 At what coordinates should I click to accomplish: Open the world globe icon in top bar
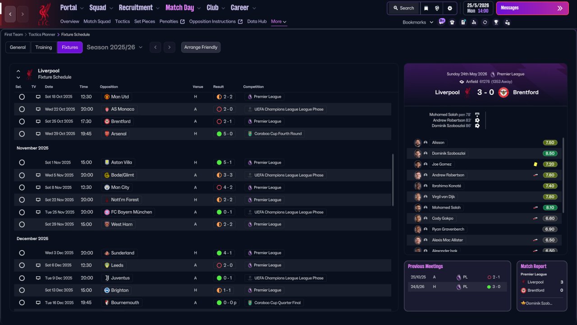click(x=437, y=8)
